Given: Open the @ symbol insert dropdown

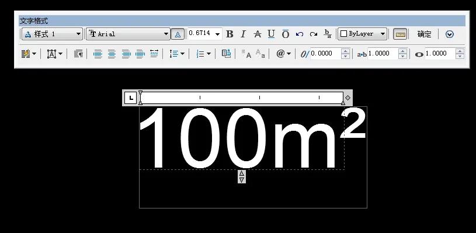Looking at the screenshot, I should point(283,54).
